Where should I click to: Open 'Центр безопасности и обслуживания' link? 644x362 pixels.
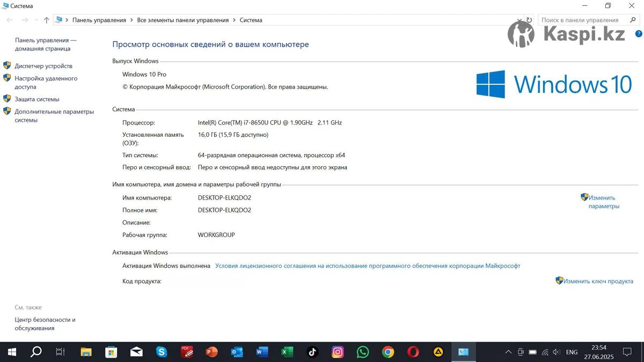pos(45,324)
